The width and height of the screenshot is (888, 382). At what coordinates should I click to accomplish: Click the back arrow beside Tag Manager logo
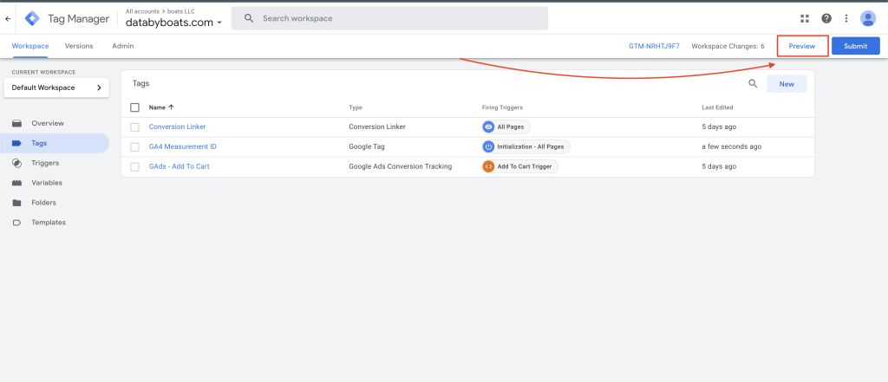coord(8,19)
